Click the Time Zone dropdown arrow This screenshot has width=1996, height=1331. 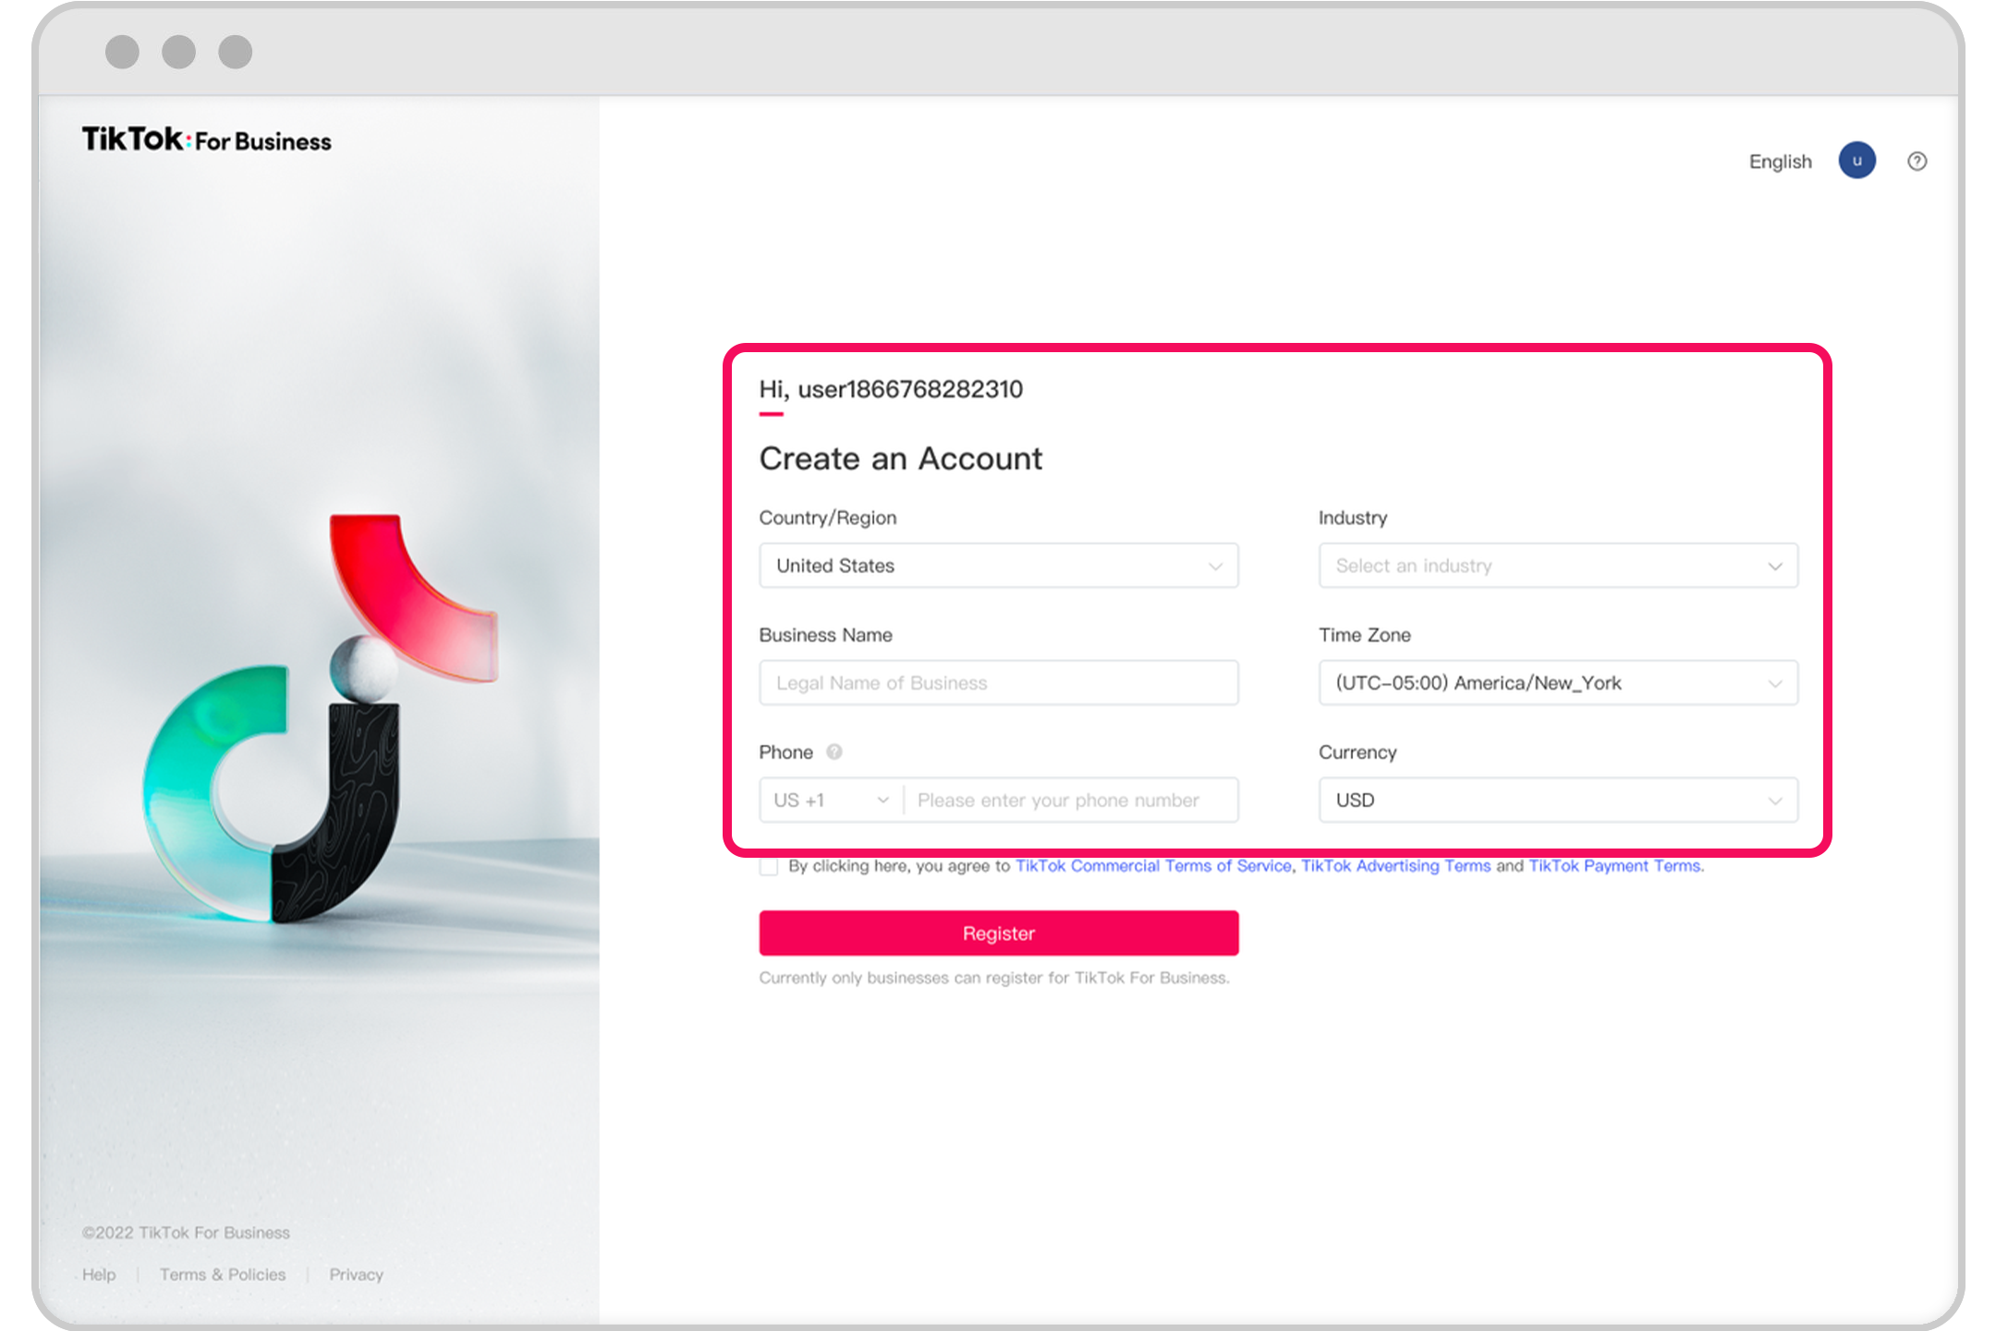pyautogui.click(x=1776, y=683)
